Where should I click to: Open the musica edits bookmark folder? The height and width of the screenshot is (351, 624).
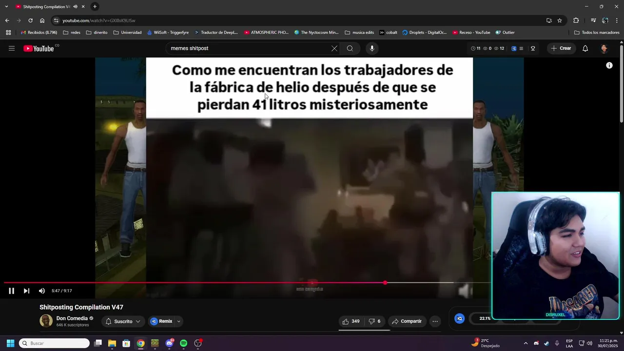(359, 33)
